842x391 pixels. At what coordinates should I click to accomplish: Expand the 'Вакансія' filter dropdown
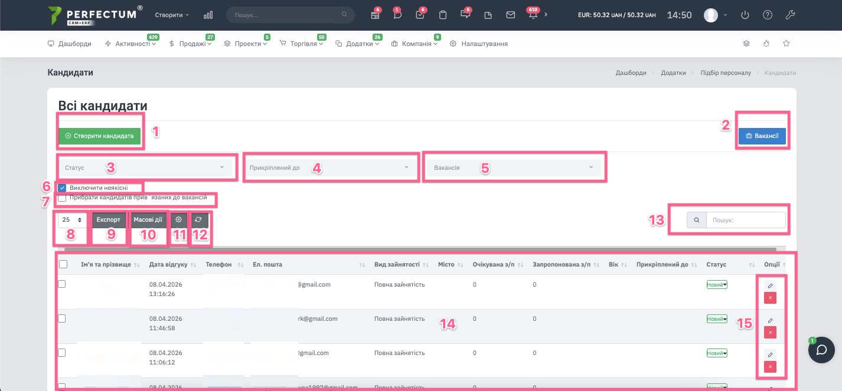pyautogui.click(x=513, y=167)
